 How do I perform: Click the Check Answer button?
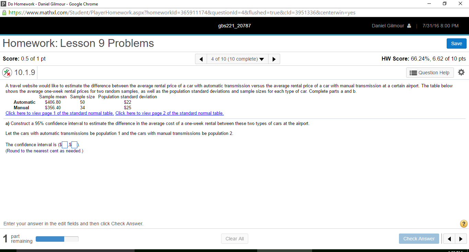point(419,239)
